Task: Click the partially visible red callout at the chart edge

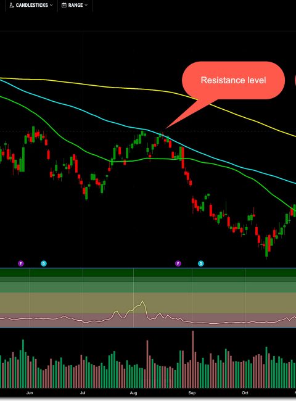Action: [295, 80]
